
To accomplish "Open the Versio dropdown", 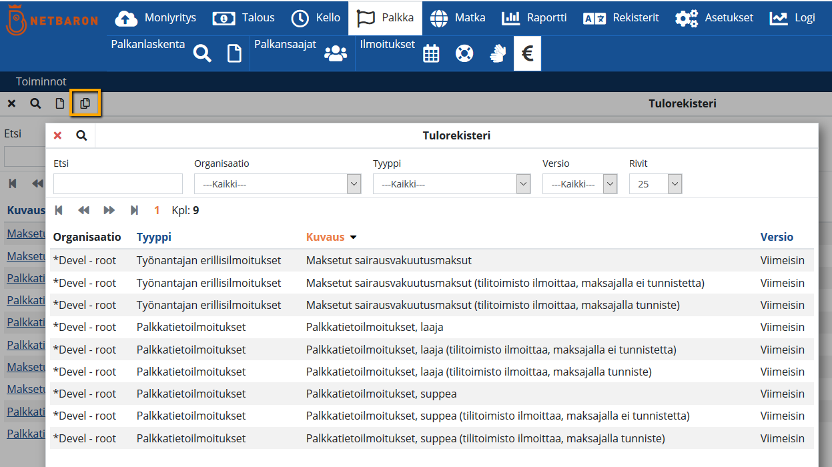I will pyautogui.click(x=579, y=184).
